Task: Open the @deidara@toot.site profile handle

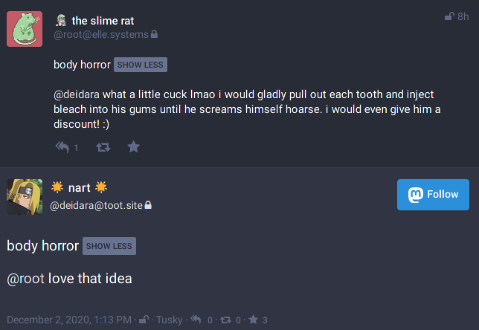Action: (96, 204)
